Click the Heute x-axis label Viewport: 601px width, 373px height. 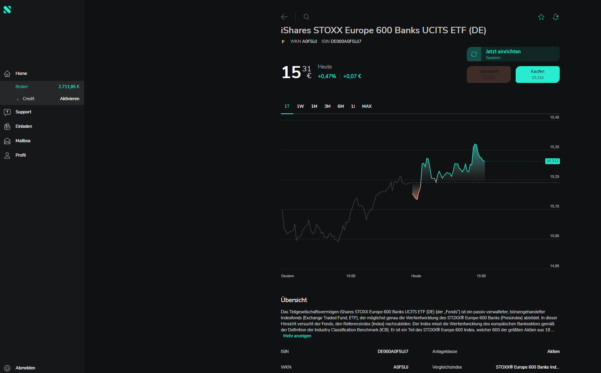click(x=416, y=276)
